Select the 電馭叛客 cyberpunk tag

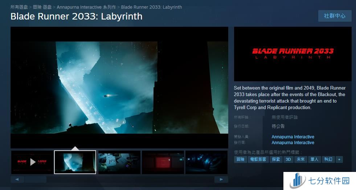pyautogui.click(x=258, y=159)
